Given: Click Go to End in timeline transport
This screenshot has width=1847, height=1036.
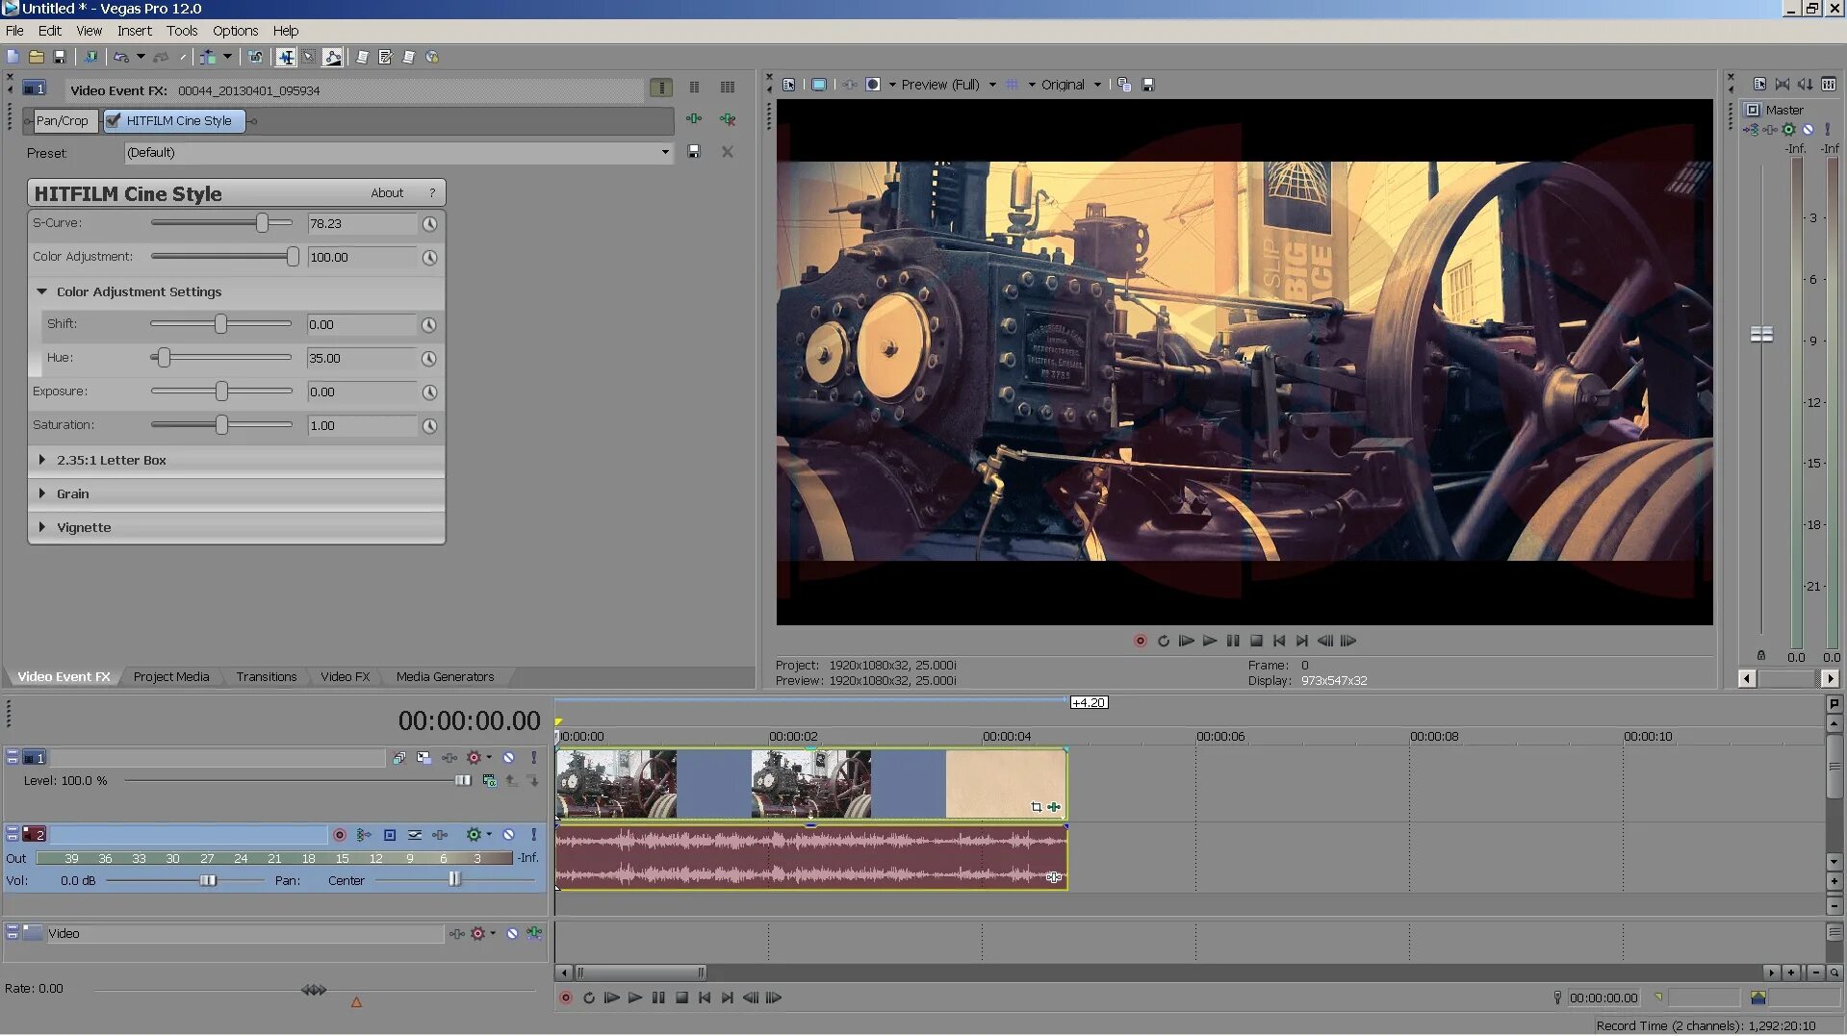Looking at the screenshot, I should pos(728,998).
